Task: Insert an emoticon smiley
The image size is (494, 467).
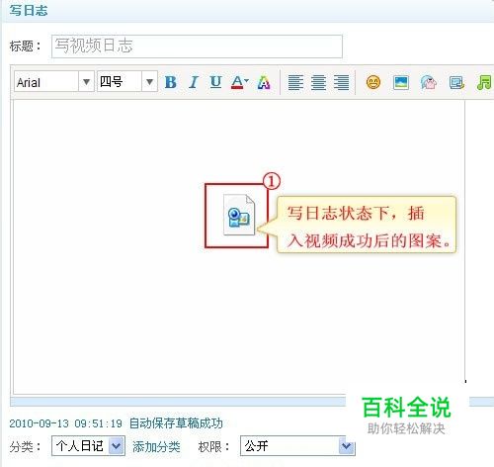Action: pos(373,82)
